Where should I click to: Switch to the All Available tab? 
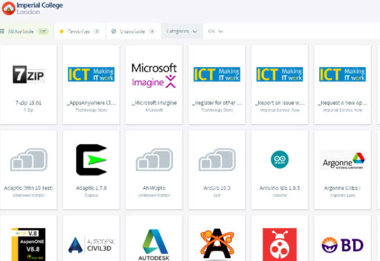pos(24,31)
